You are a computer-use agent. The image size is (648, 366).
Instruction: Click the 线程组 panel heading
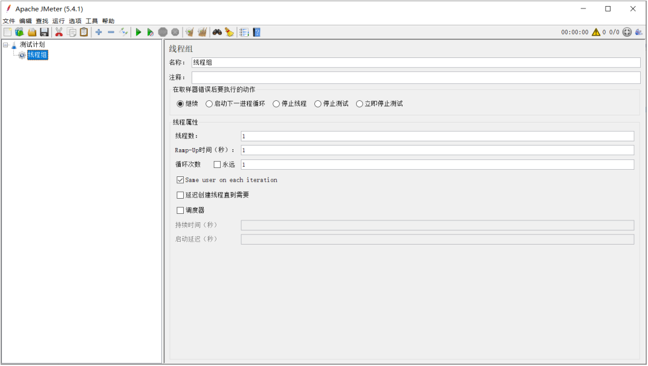[x=181, y=49]
